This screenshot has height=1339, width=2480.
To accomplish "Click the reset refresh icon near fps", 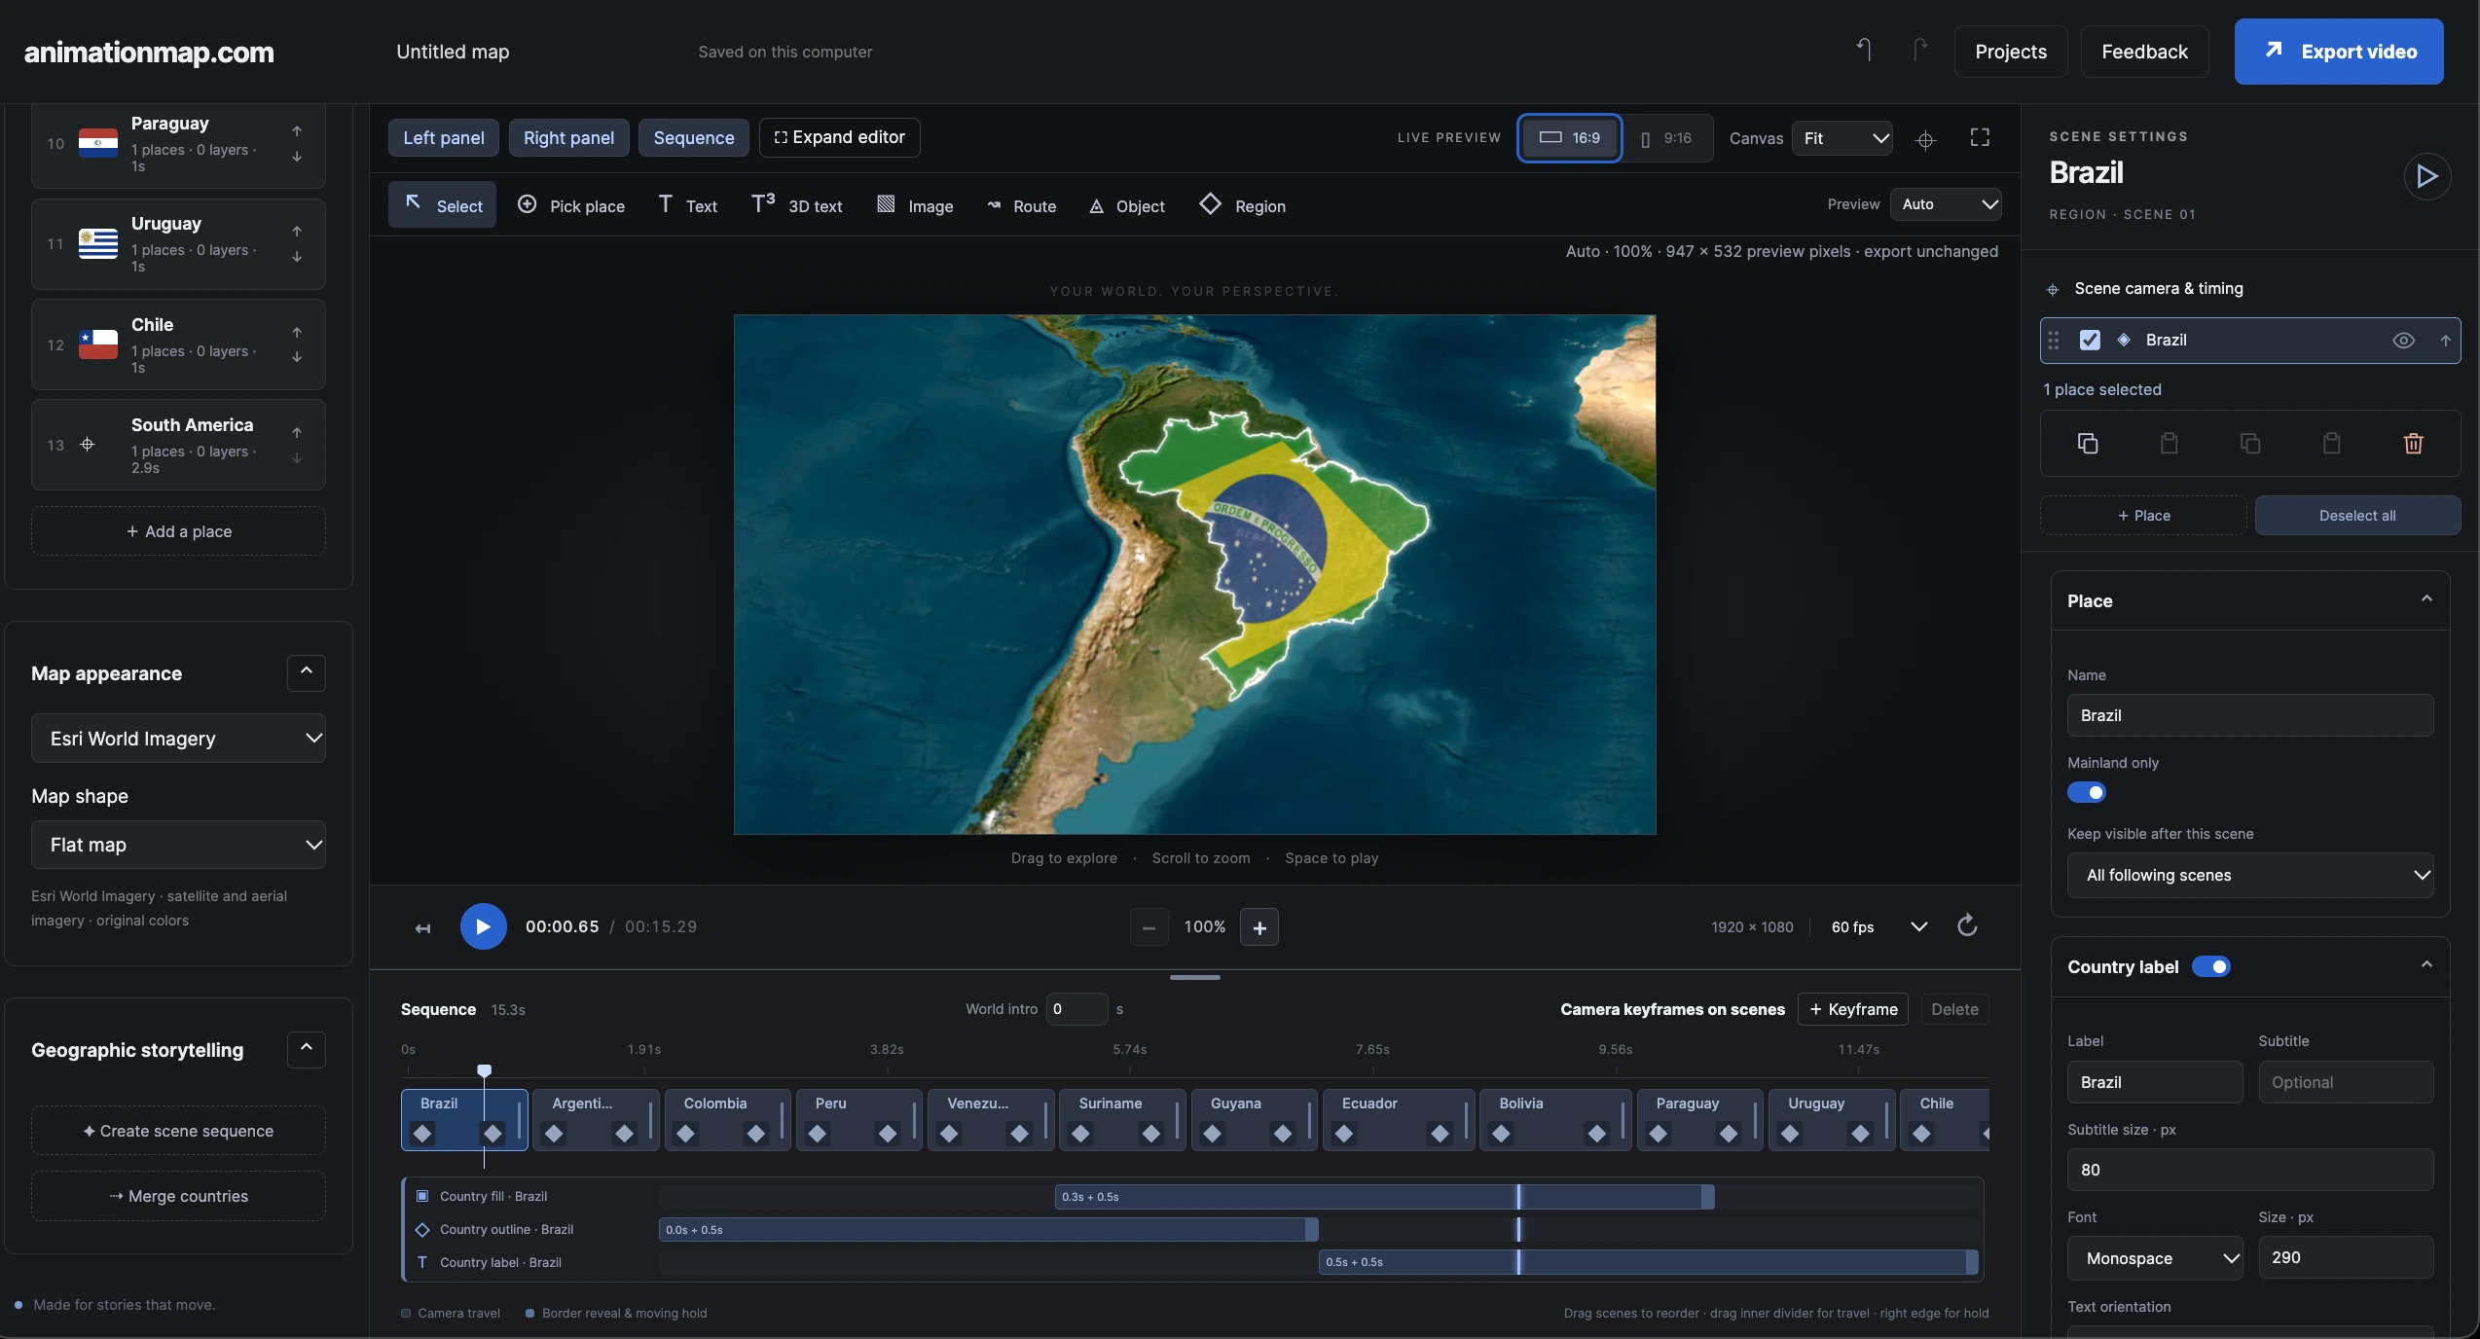I will click(x=1966, y=925).
